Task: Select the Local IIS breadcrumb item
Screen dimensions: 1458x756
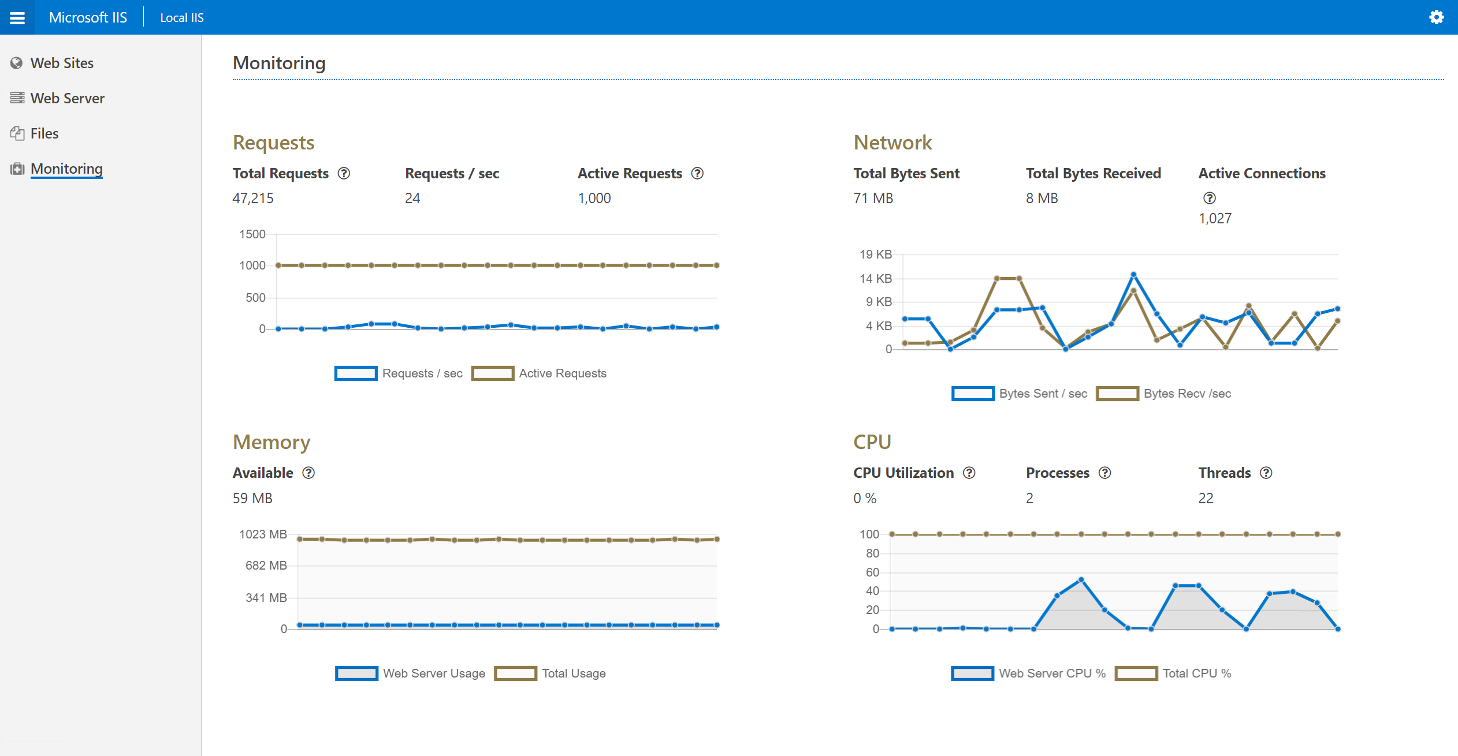Action: tap(181, 17)
